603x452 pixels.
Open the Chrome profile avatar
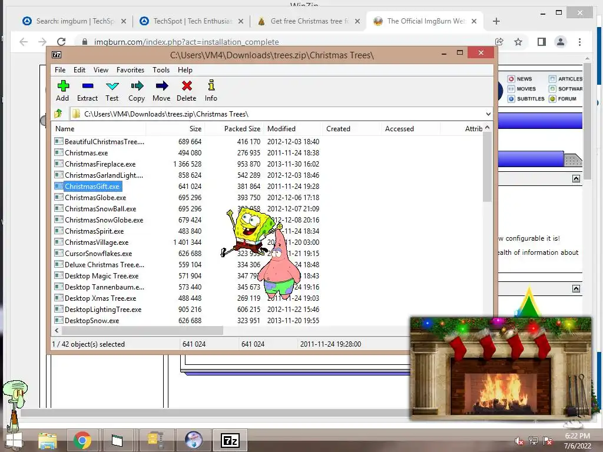[561, 42]
